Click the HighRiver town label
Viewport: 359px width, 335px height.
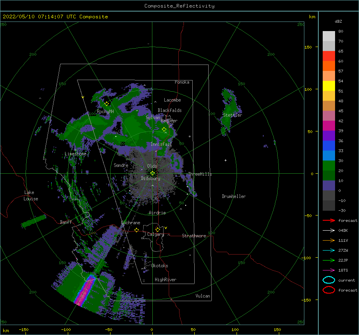[x=166, y=280]
